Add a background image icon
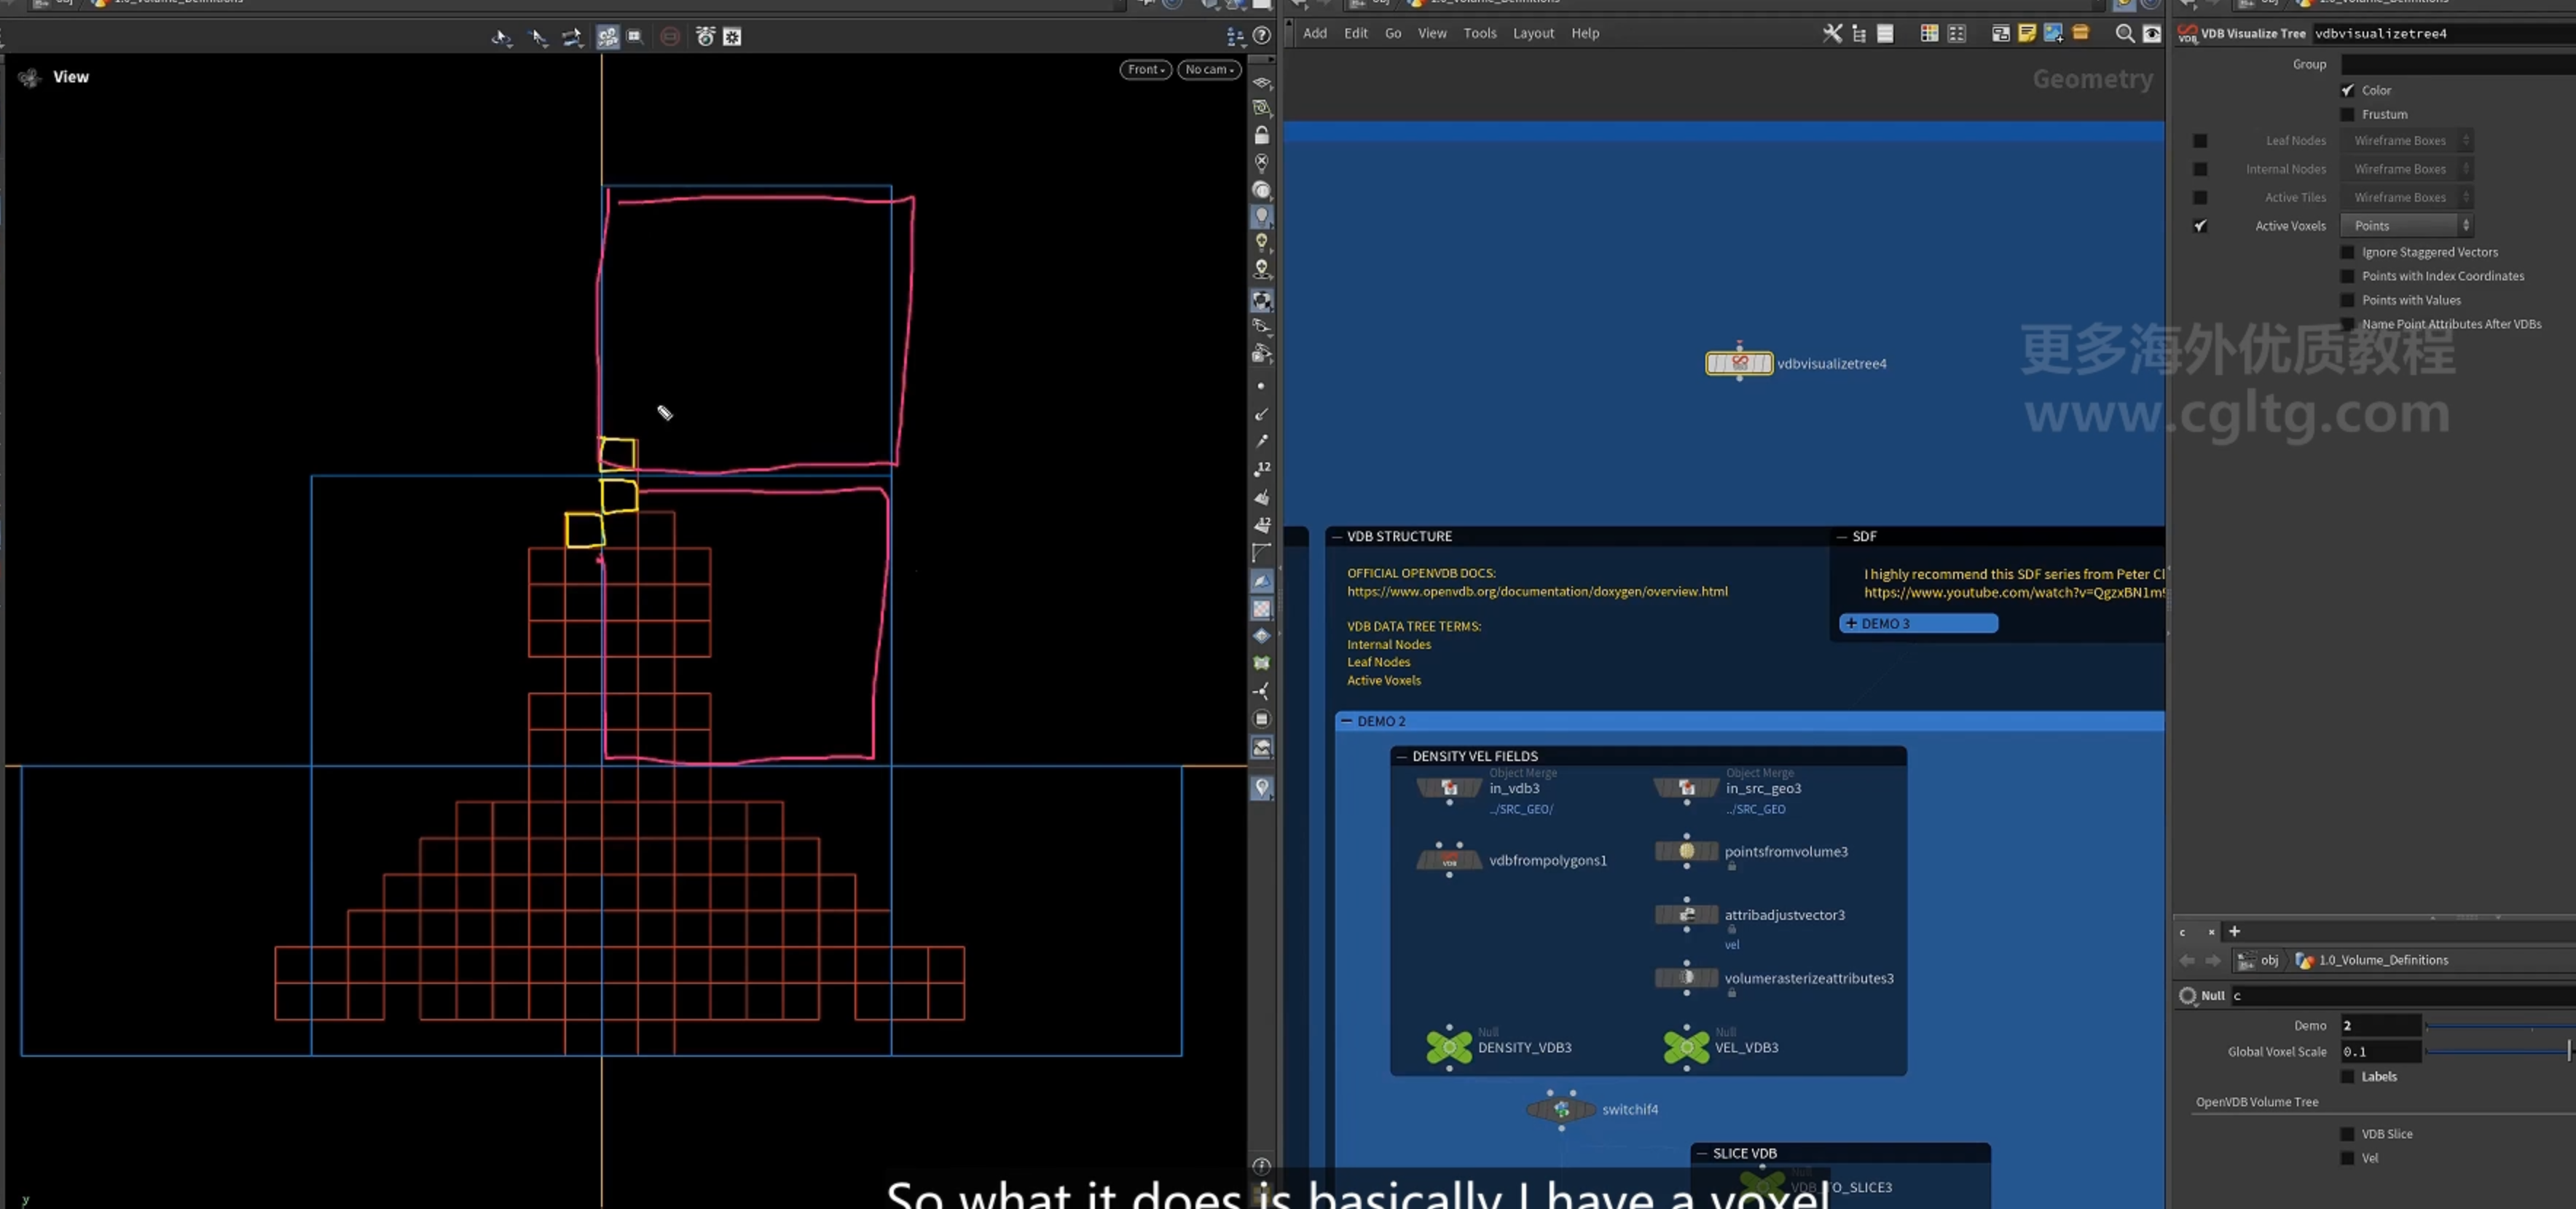The width and height of the screenshot is (2576, 1209). (2053, 33)
